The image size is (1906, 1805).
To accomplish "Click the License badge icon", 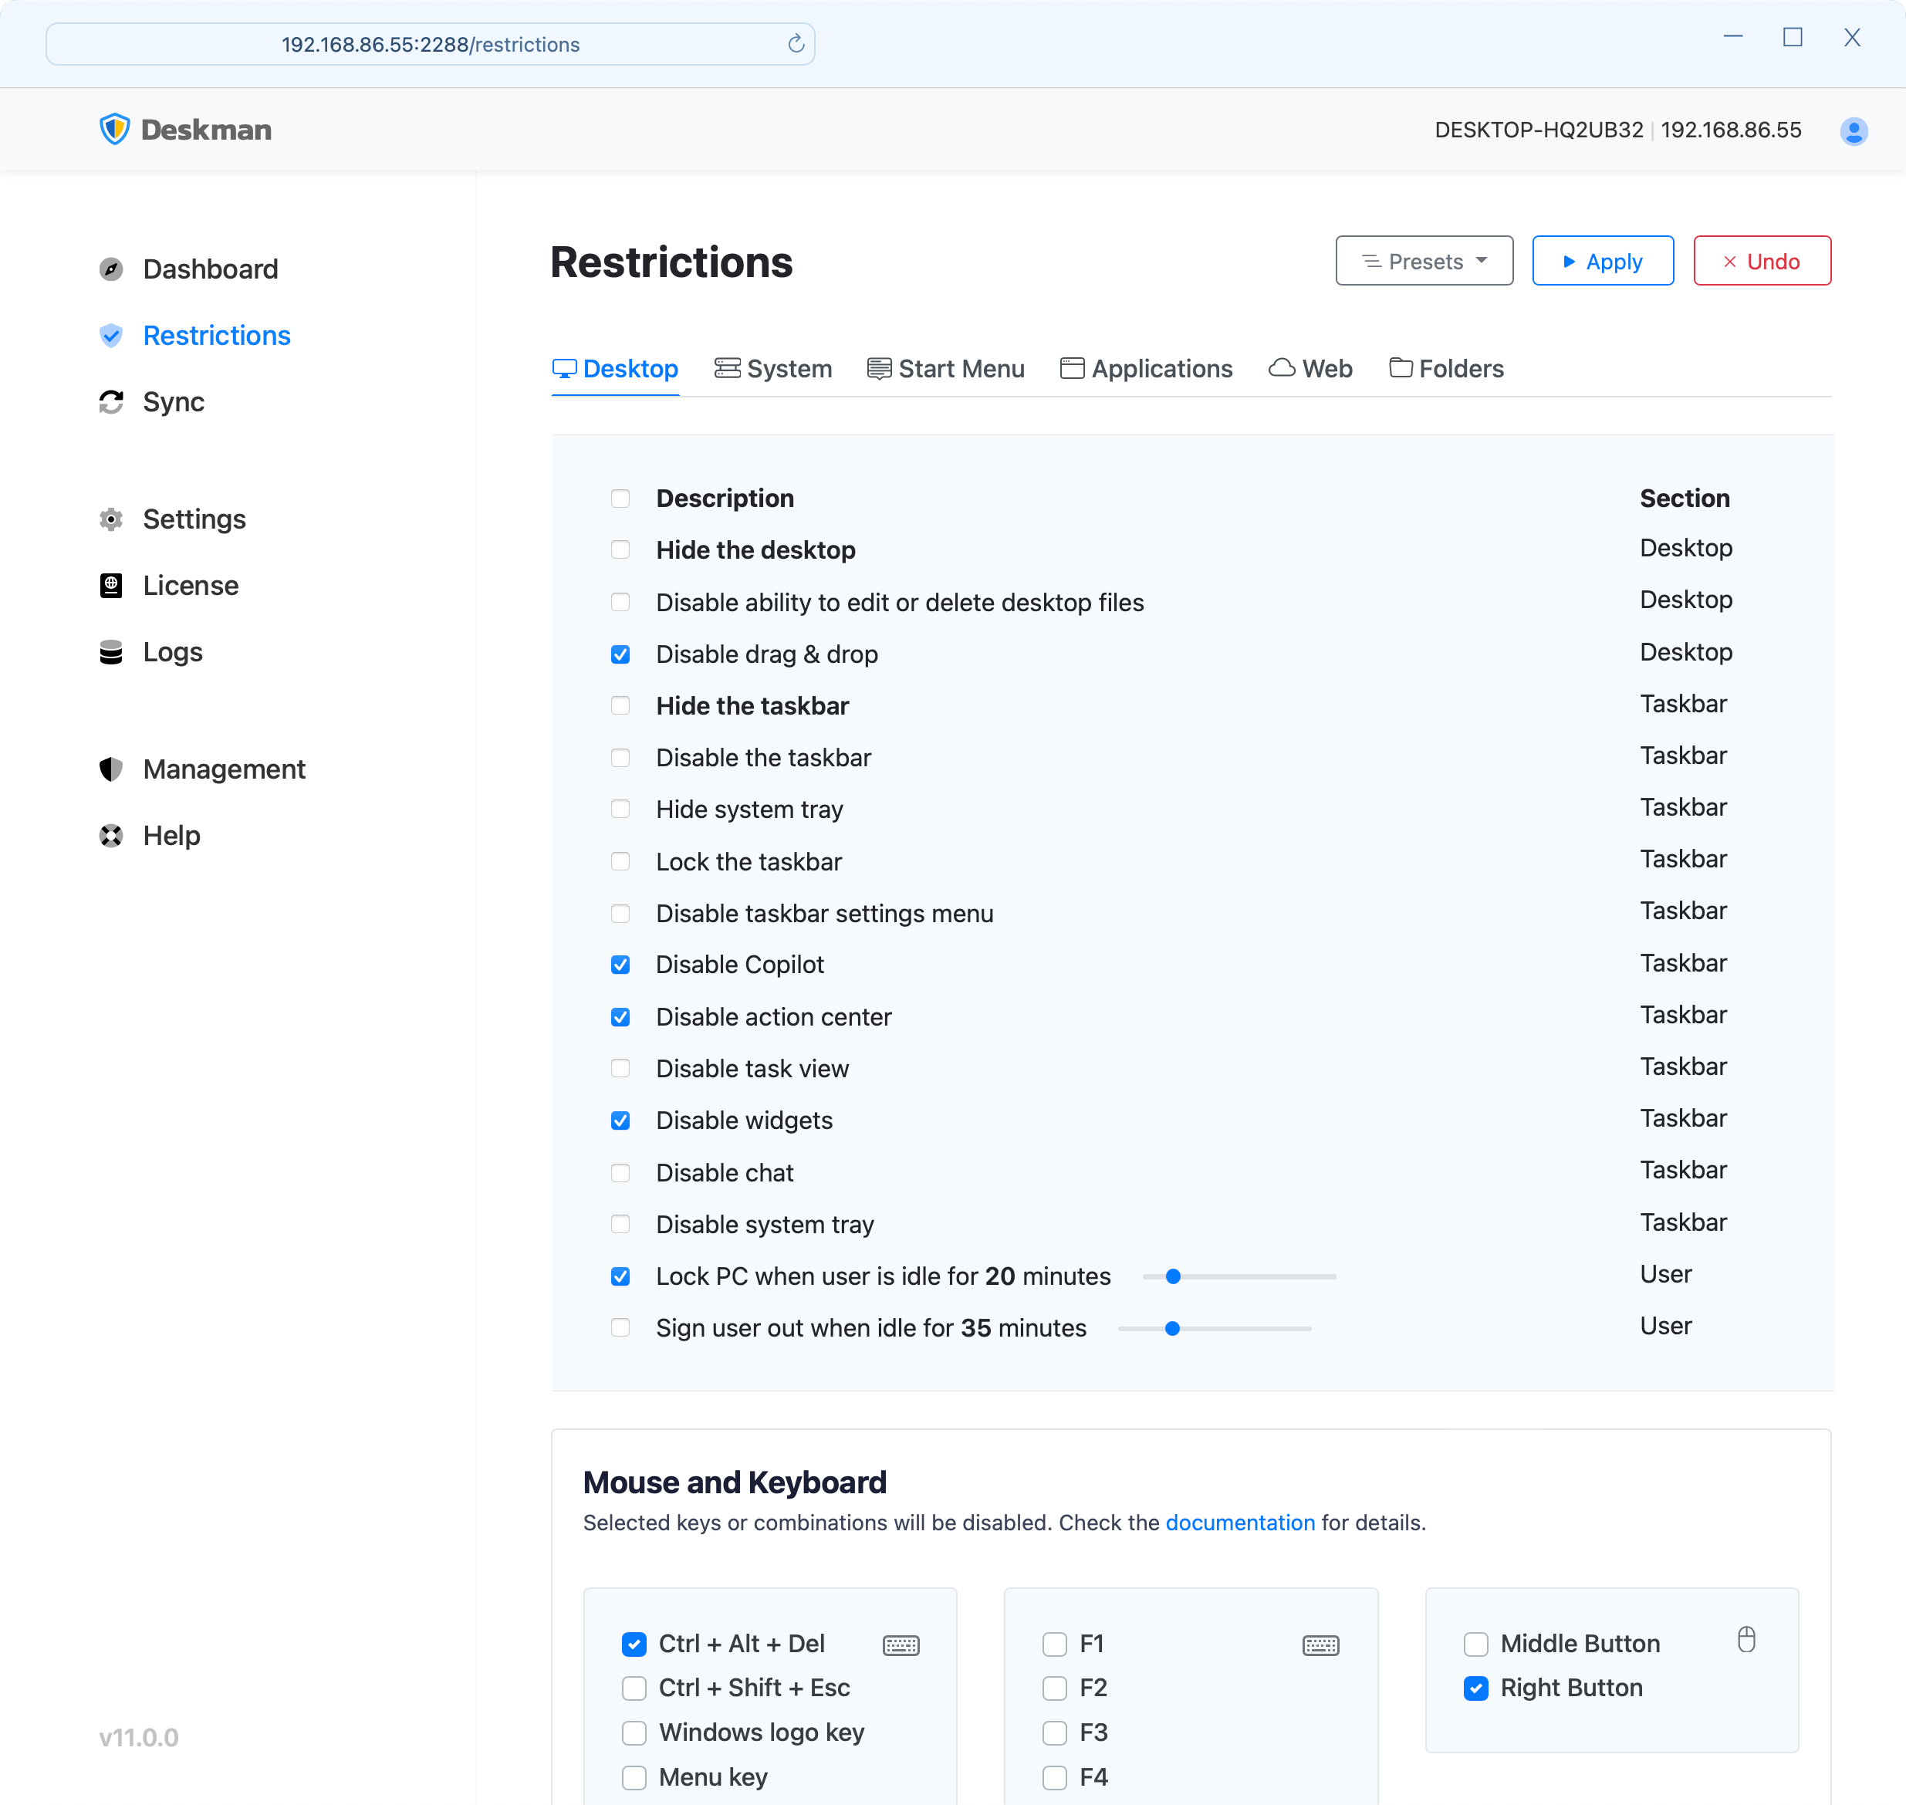I will coord(112,585).
